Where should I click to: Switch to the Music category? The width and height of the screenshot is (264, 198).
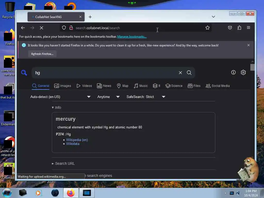pyautogui.click(x=141, y=86)
